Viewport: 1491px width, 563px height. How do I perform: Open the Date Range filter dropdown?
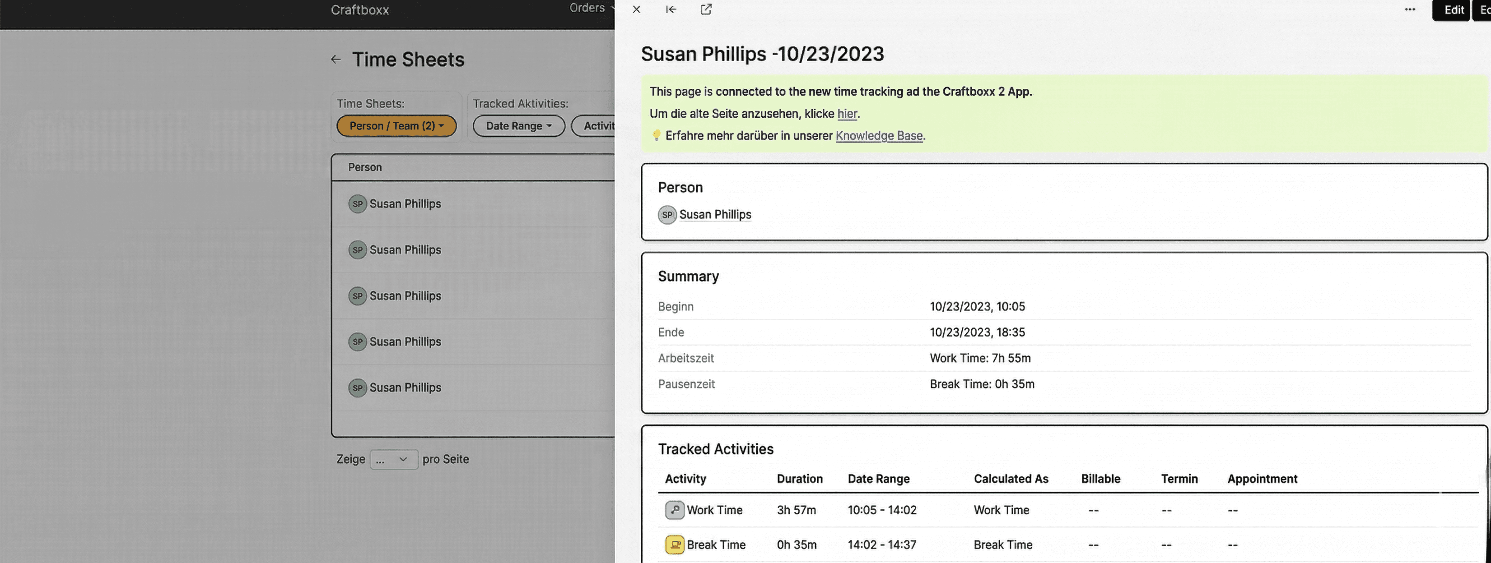coord(519,126)
